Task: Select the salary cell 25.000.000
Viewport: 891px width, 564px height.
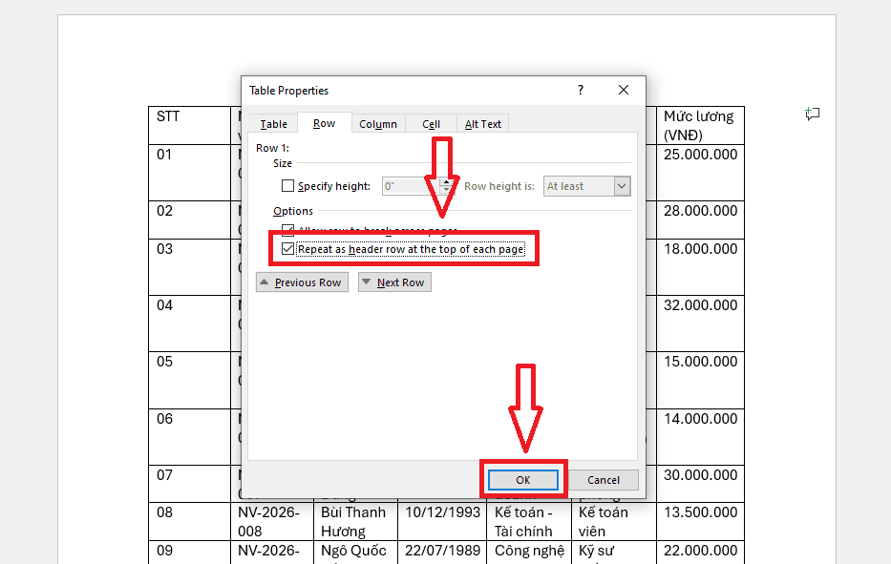Action: tap(700, 172)
